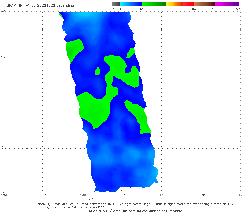Click the latitude axis label '5'

tap(3, 148)
